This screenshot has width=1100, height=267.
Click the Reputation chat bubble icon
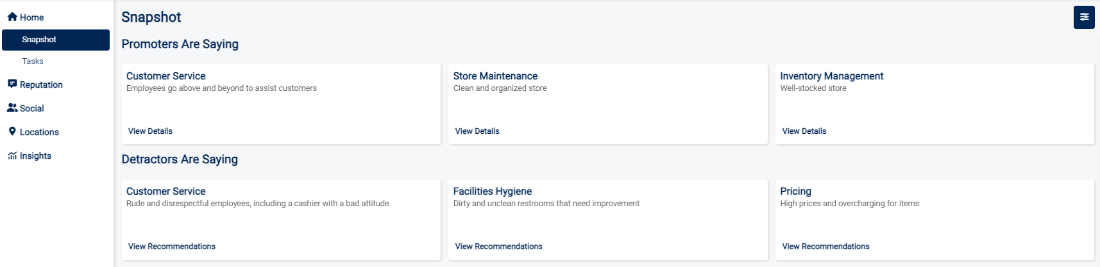pos(12,84)
